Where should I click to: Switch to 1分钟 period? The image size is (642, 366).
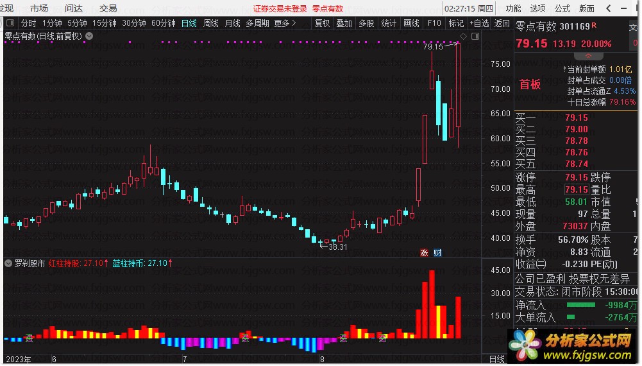pos(52,23)
